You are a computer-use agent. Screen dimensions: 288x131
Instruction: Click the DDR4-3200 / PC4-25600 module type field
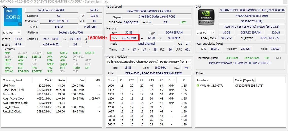tap(154, 73)
